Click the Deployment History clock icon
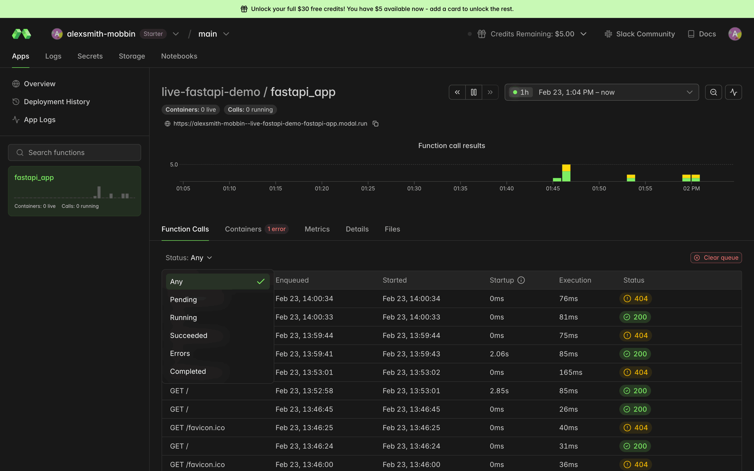Viewport: 754px width, 471px height. [16, 102]
